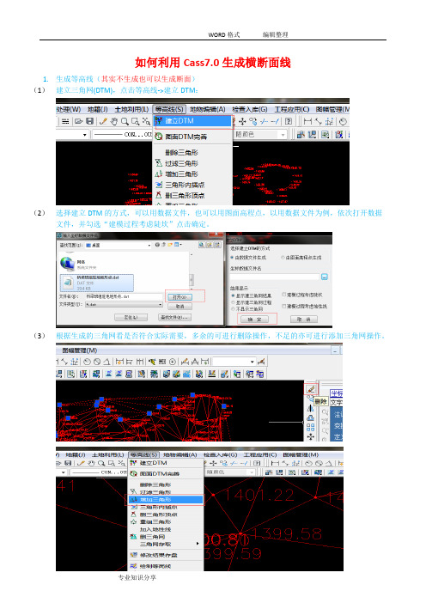The height and width of the screenshot is (603, 426).
Task: Select 删三角网 in bottom menu
Action: click(165, 537)
